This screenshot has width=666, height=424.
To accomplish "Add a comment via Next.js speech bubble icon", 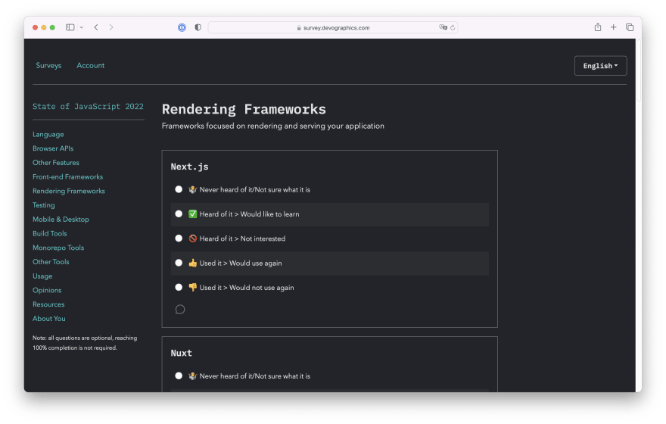I will (x=180, y=309).
